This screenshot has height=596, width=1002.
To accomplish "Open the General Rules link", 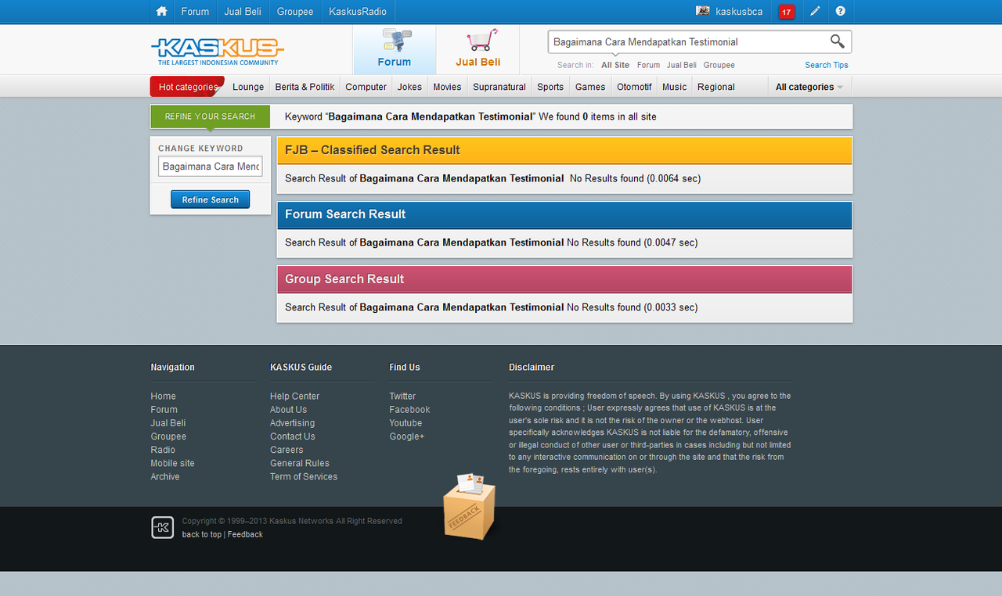I will (x=300, y=463).
